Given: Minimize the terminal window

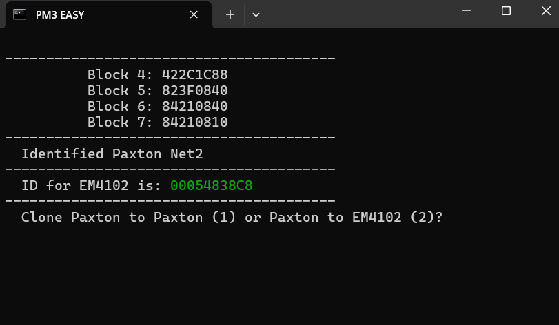Looking at the screenshot, I should point(467,11).
